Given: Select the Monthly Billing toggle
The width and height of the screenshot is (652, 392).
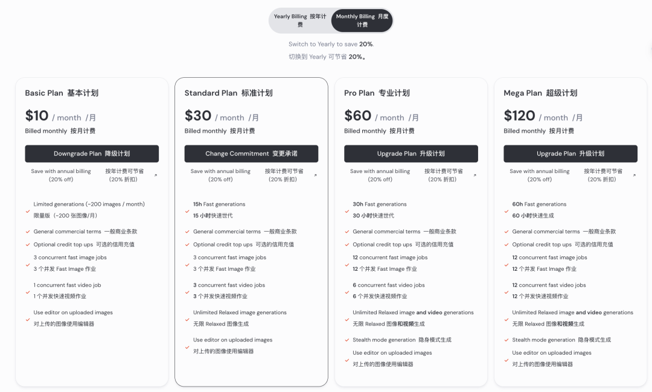Looking at the screenshot, I should click(362, 21).
